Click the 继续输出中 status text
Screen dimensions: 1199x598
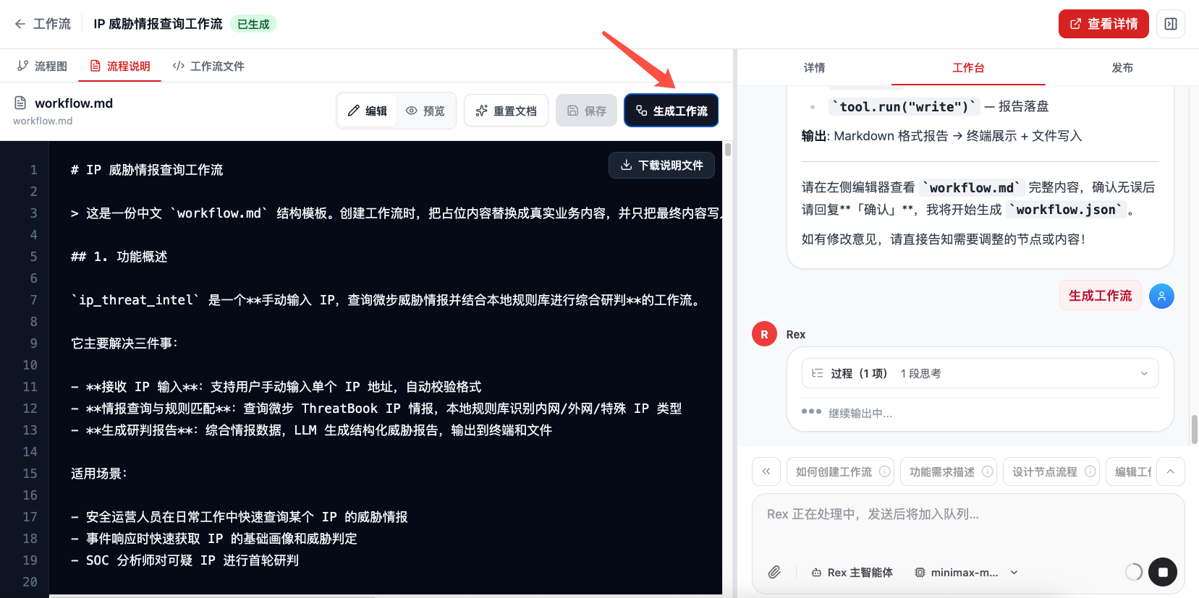[x=860, y=413]
